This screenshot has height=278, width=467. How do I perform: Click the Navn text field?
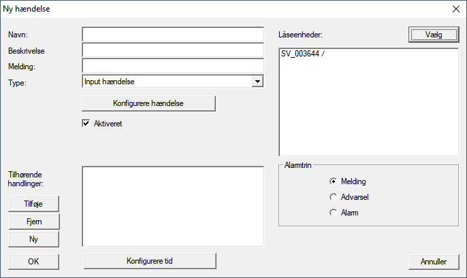pos(172,35)
